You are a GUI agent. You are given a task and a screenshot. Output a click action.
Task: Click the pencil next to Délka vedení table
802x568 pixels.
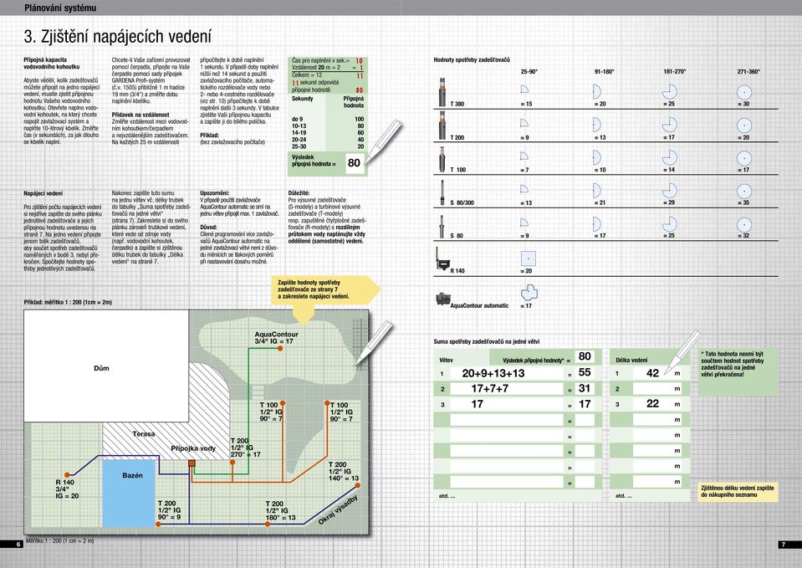click(682, 352)
